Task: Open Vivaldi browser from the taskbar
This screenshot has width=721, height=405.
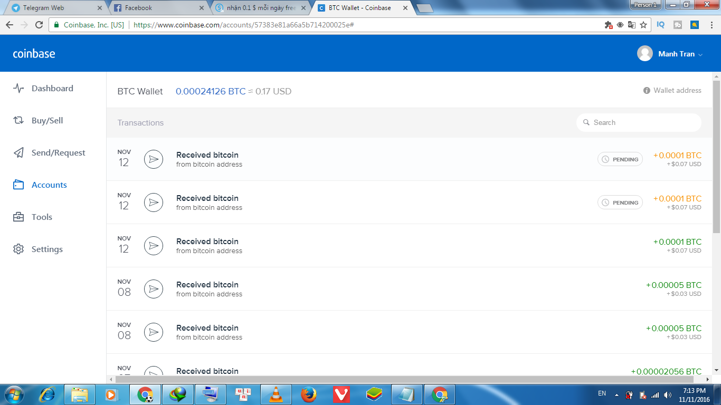Action: [x=341, y=394]
